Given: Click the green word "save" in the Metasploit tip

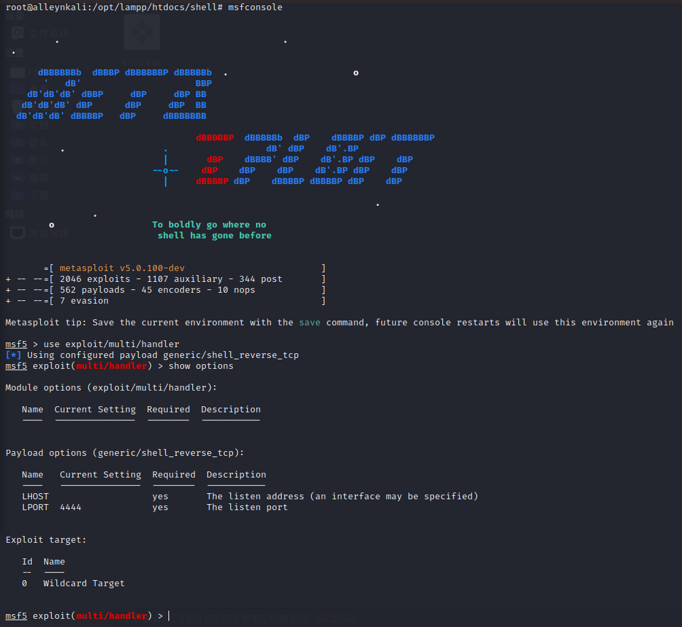Looking at the screenshot, I should click(x=310, y=323).
